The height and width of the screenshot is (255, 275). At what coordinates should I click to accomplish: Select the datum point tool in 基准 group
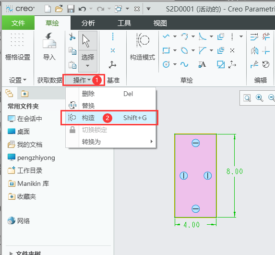coord(113,50)
